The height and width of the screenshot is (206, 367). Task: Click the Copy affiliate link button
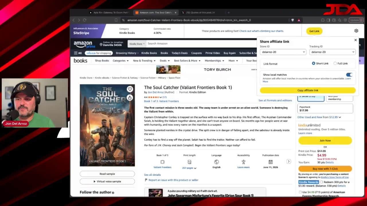[x=308, y=90]
